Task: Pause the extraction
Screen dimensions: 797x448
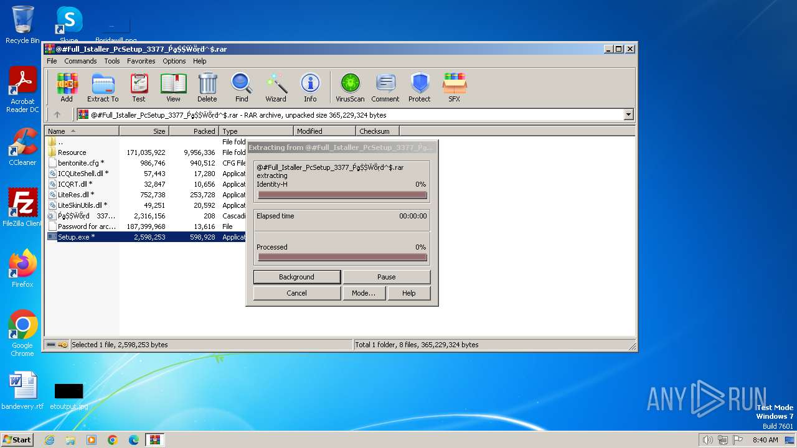Action: 387,277
